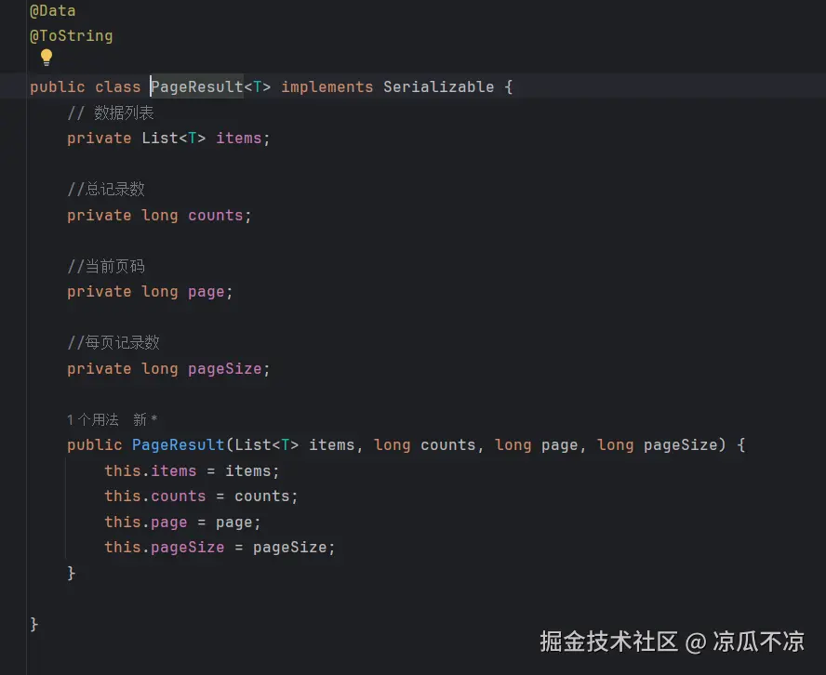
Task: Open the "1个用法" usages hint
Action: click(x=93, y=420)
